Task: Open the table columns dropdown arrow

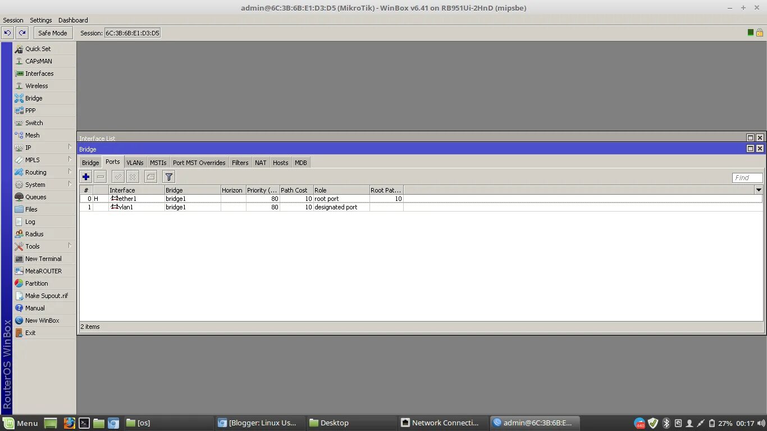Action: click(x=759, y=190)
